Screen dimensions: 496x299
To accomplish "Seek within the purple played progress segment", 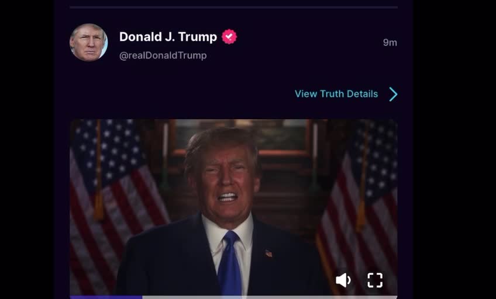I will (106, 297).
